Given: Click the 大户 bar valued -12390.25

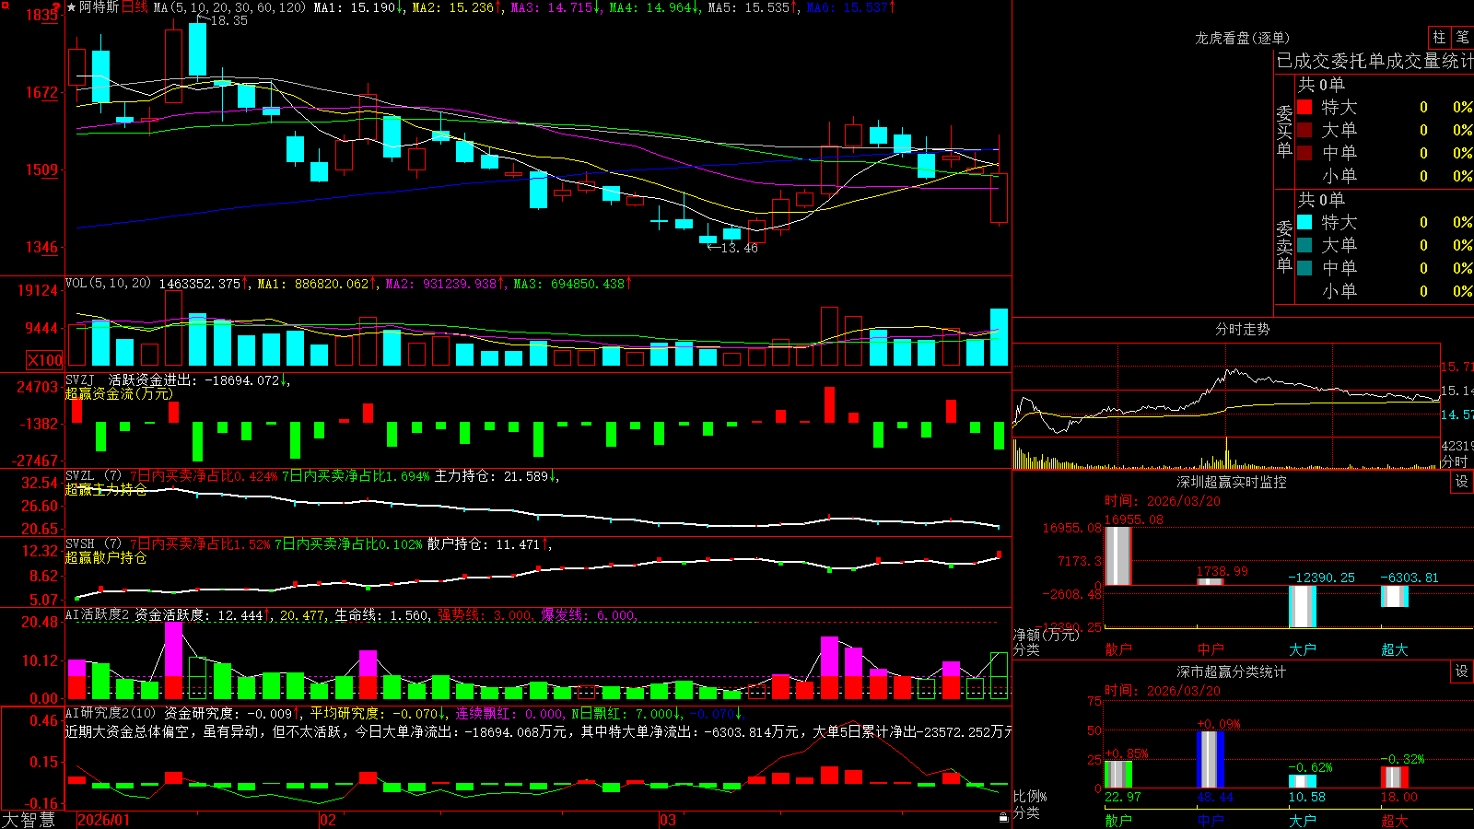Looking at the screenshot, I should [x=1303, y=606].
